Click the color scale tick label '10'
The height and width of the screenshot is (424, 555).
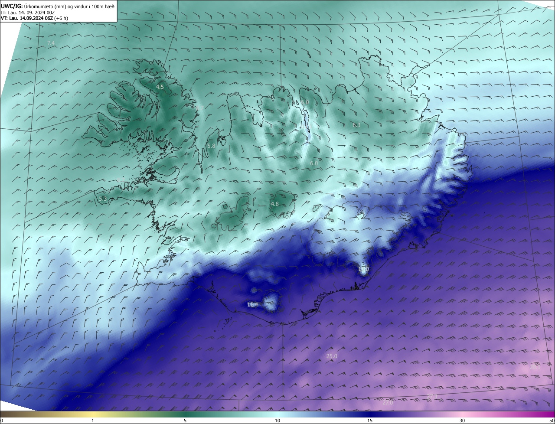tap(277, 421)
